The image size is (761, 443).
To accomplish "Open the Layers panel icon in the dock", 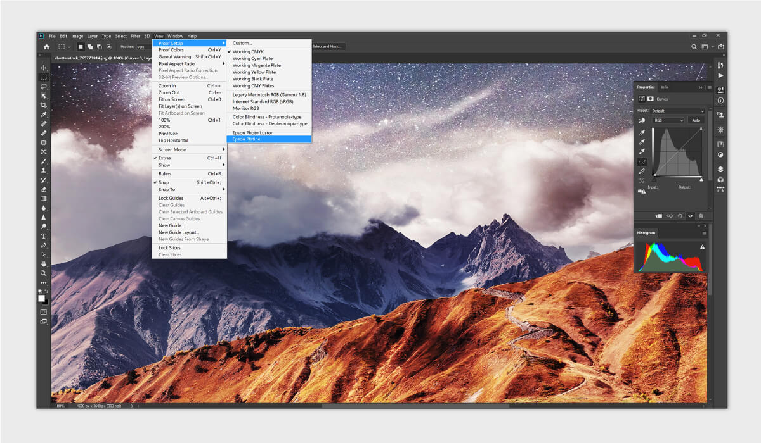I will pos(720,169).
